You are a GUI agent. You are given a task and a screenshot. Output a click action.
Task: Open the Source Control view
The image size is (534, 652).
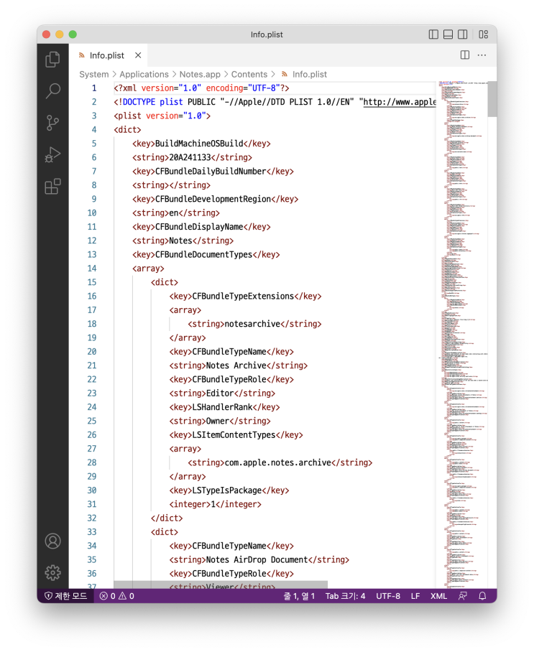pos(52,123)
